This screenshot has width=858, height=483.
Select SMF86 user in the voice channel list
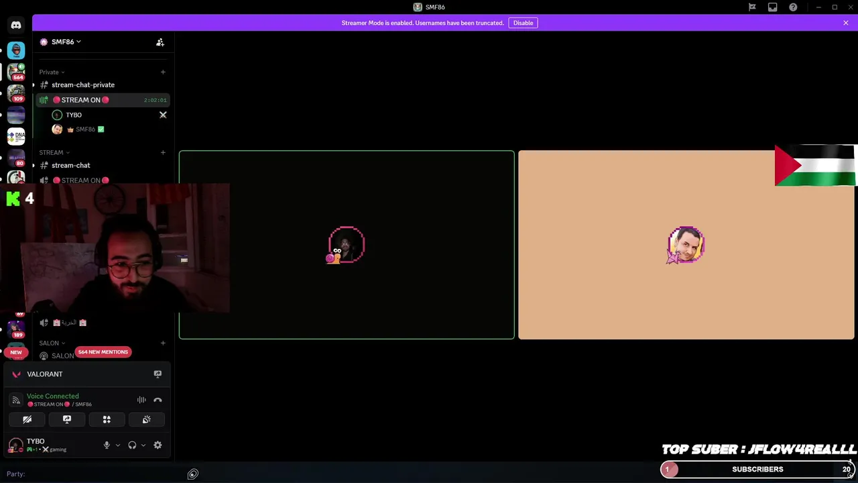point(110,129)
